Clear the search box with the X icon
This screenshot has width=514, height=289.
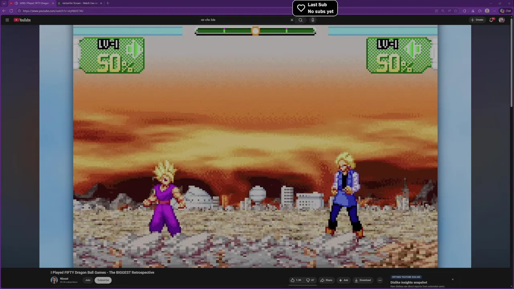click(292, 20)
